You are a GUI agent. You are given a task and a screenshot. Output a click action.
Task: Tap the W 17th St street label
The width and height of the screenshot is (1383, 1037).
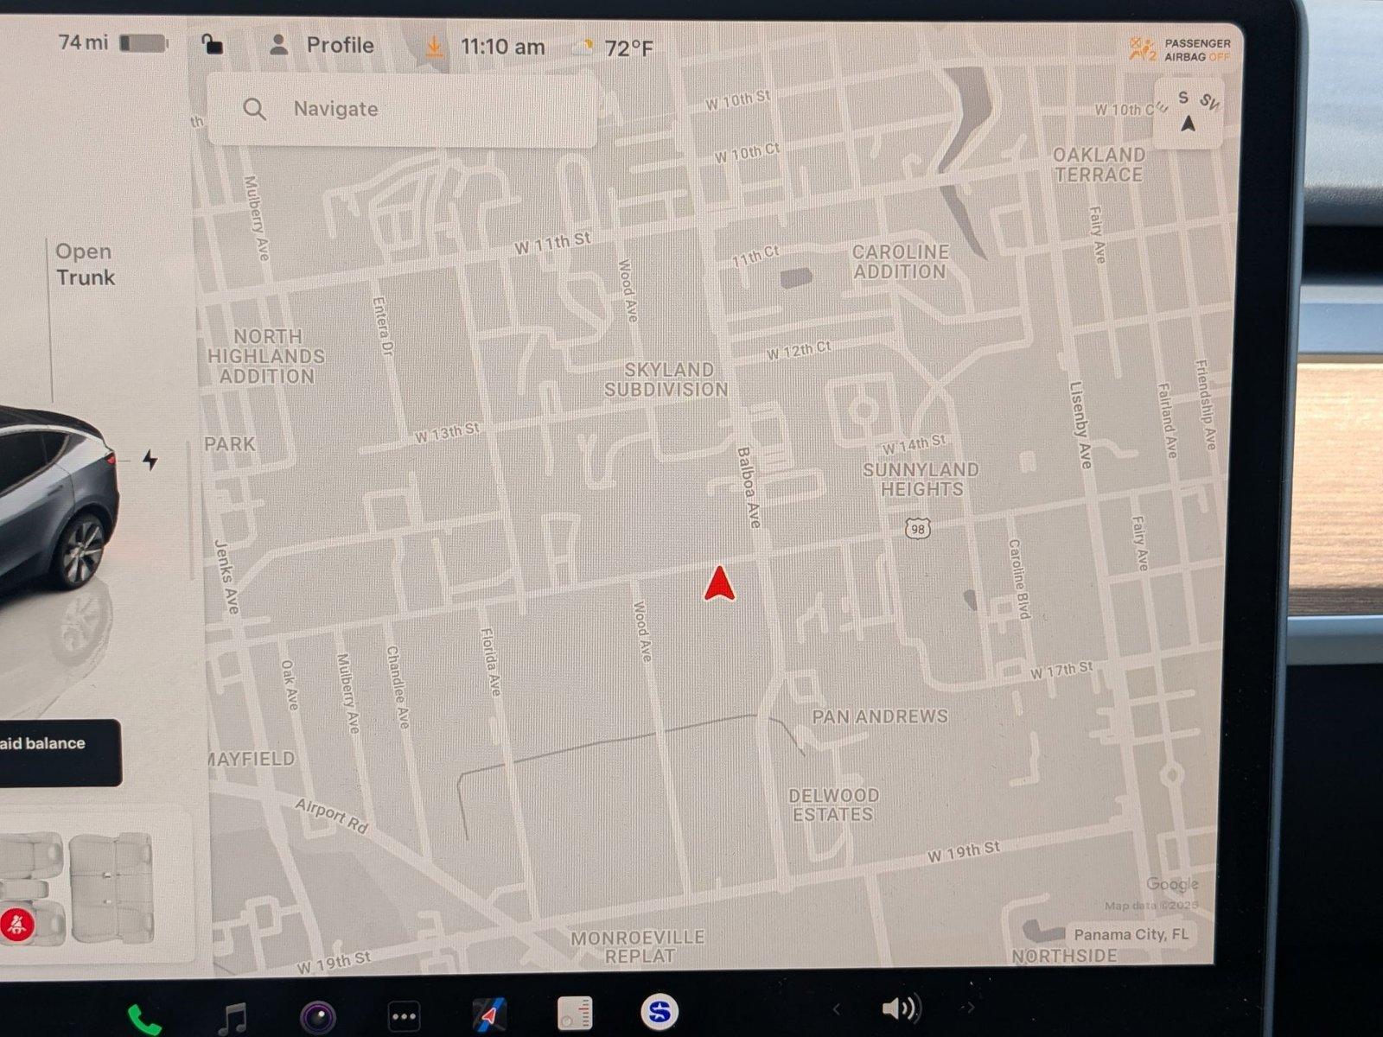pyautogui.click(x=1061, y=670)
